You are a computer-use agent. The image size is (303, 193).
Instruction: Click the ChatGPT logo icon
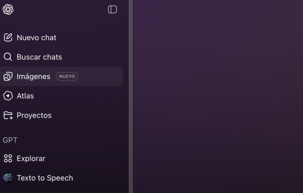click(8, 9)
